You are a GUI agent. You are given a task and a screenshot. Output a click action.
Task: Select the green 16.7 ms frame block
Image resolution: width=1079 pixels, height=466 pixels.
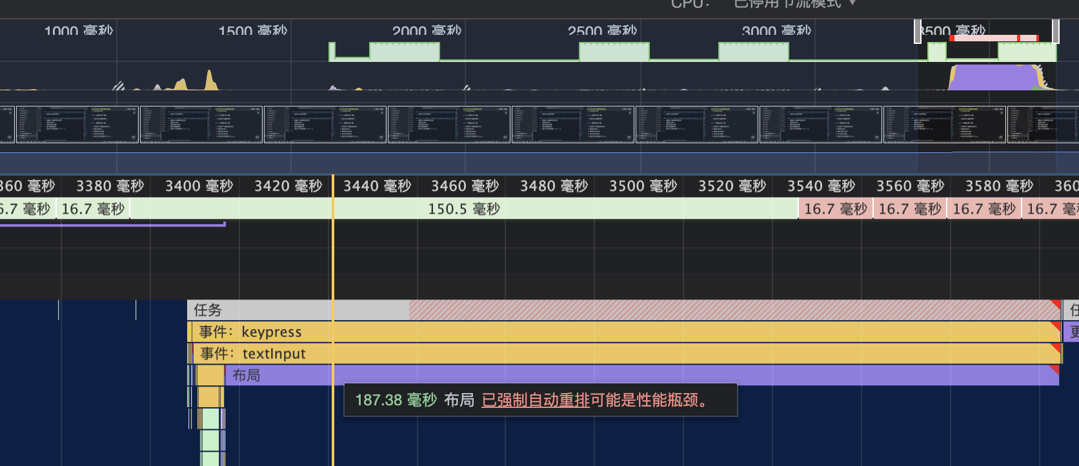[94, 209]
